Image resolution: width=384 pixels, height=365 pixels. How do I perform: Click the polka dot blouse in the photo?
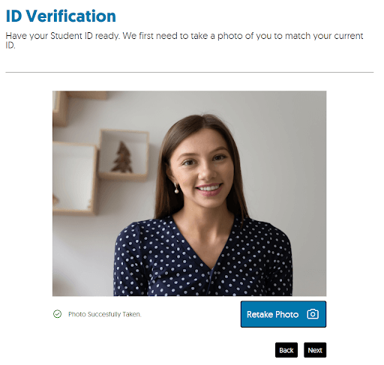(x=203, y=259)
